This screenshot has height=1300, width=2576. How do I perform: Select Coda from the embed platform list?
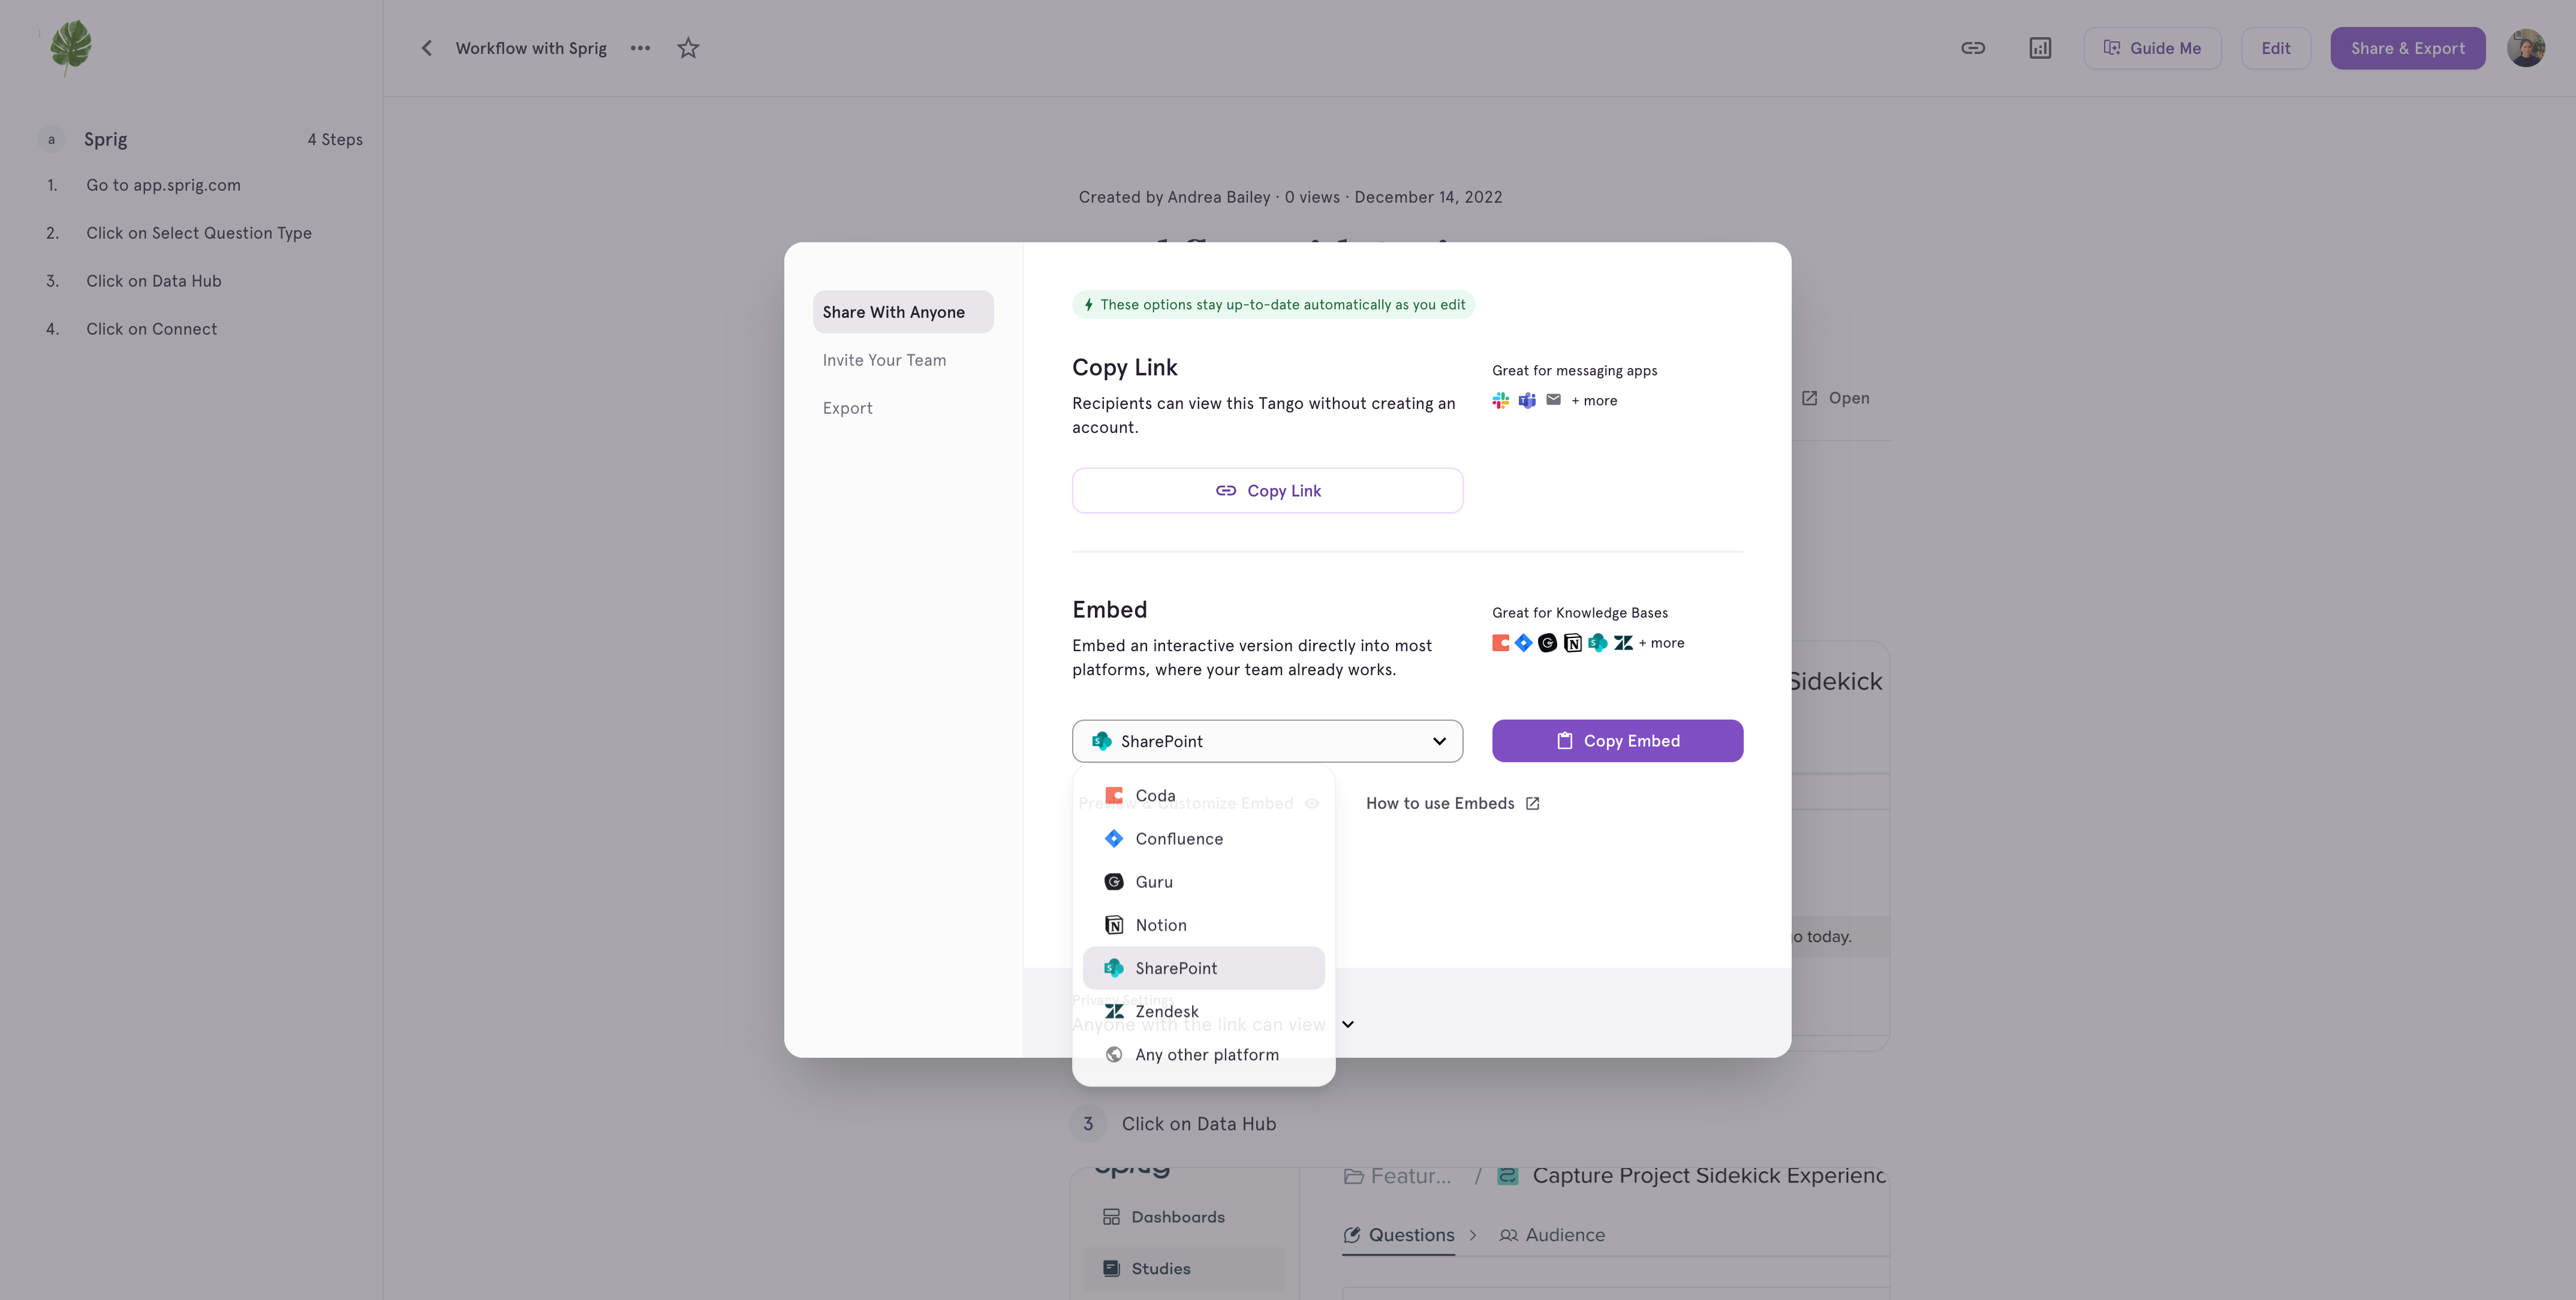1203,795
